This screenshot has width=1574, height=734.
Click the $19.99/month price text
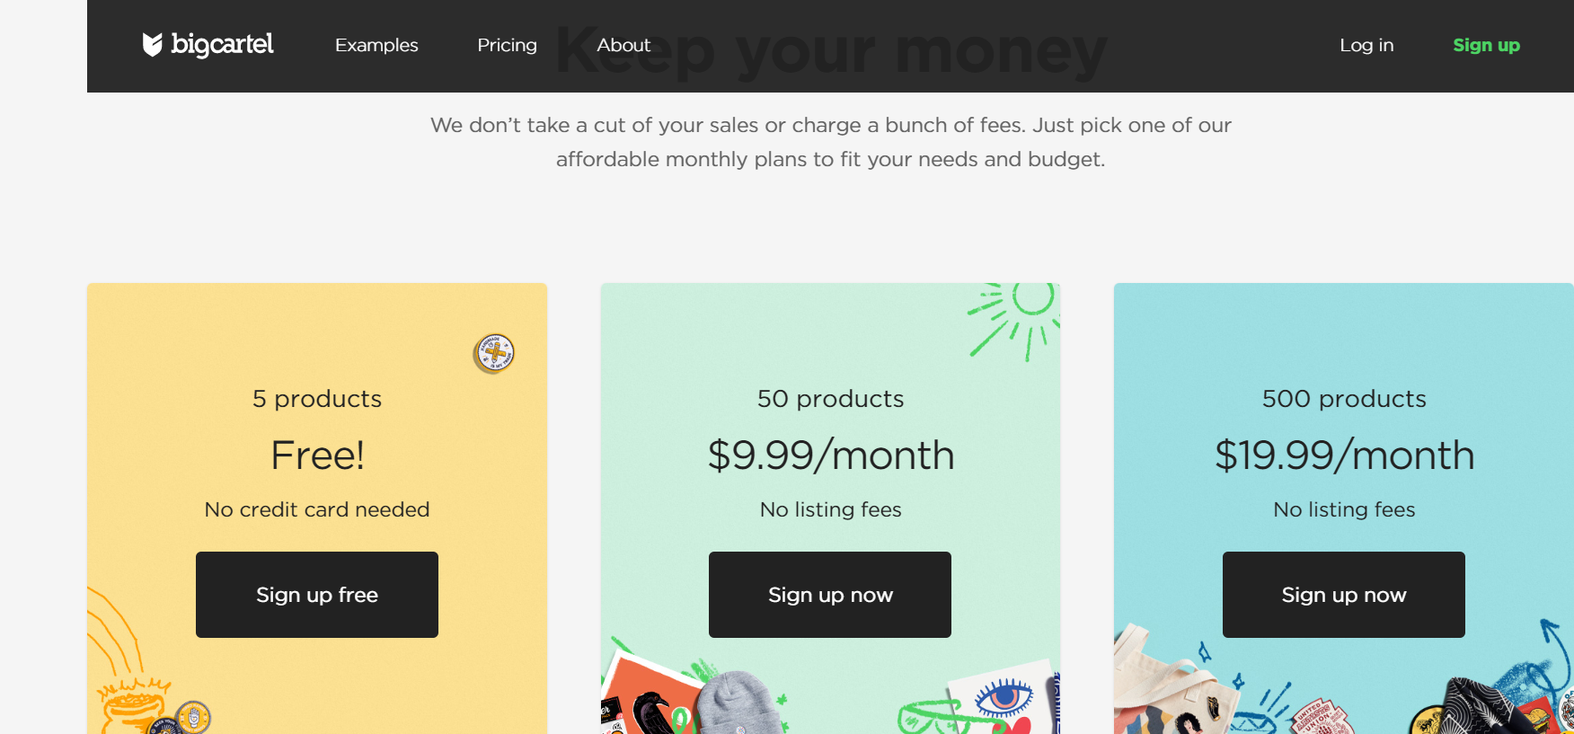click(1344, 455)
